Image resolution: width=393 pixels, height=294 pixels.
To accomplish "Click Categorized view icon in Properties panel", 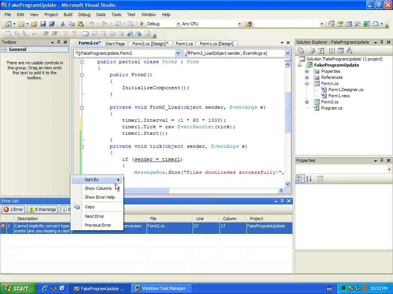I will click(x=300, y=178).
